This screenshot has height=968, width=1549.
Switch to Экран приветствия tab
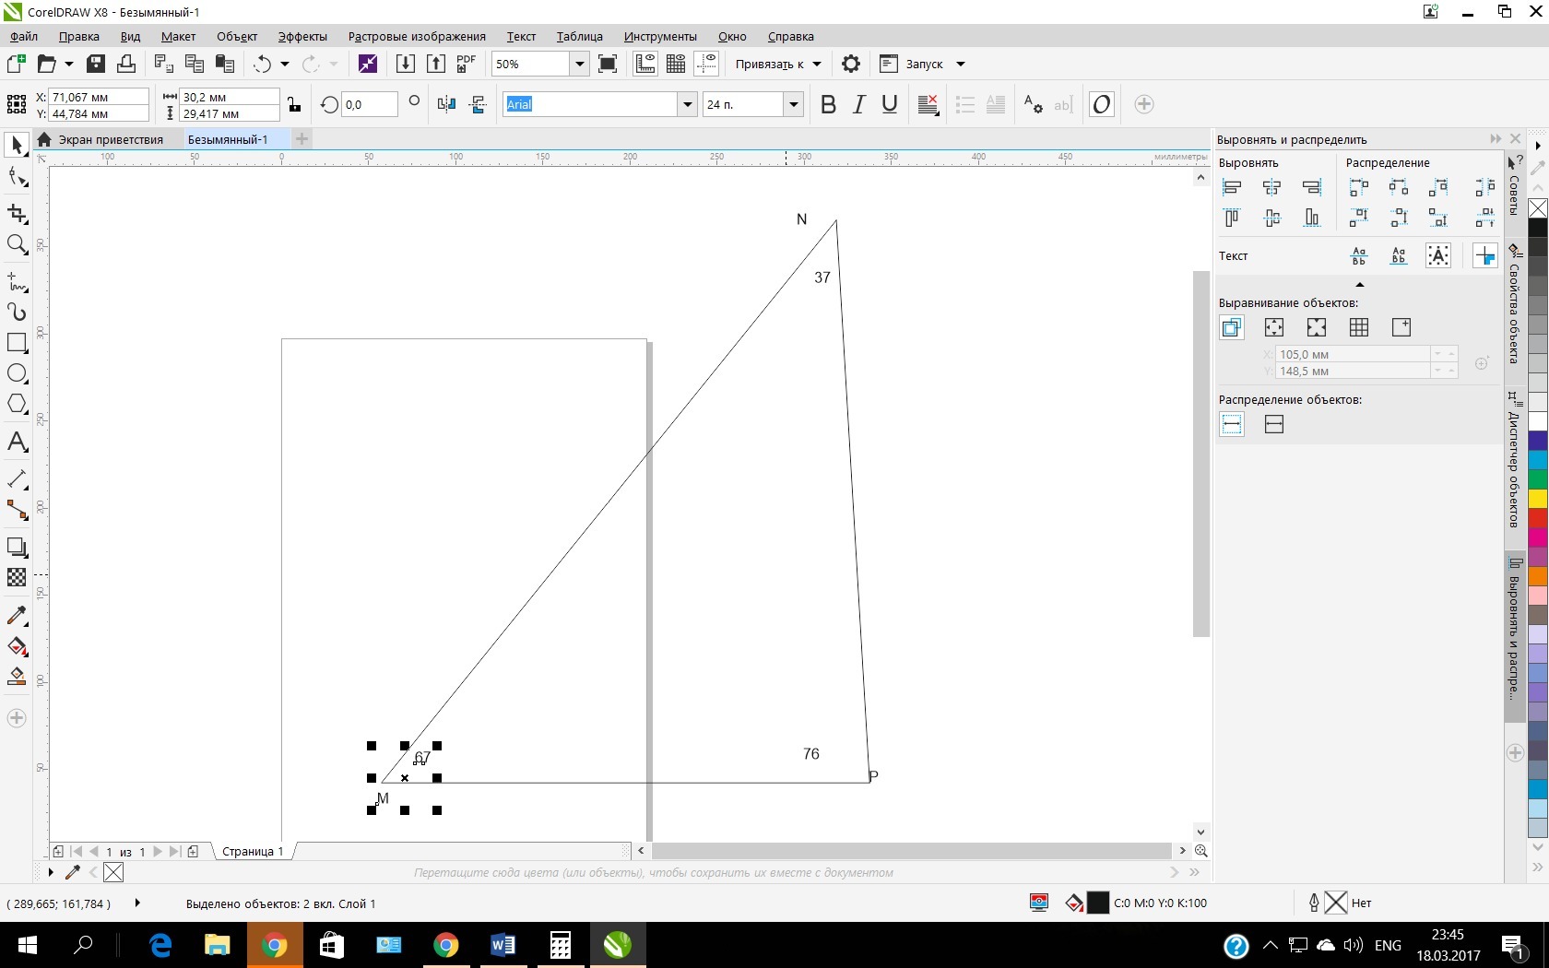(111, 139)
